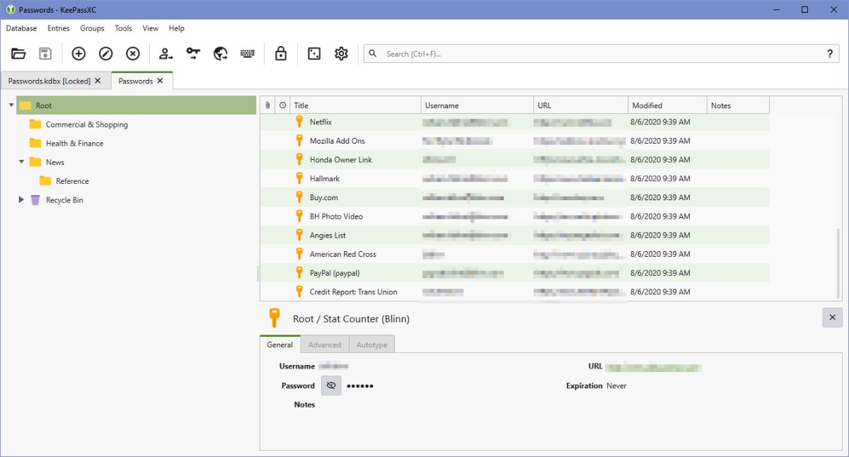
Task: Sort by Modified column header
Action: tap(667, 105)
